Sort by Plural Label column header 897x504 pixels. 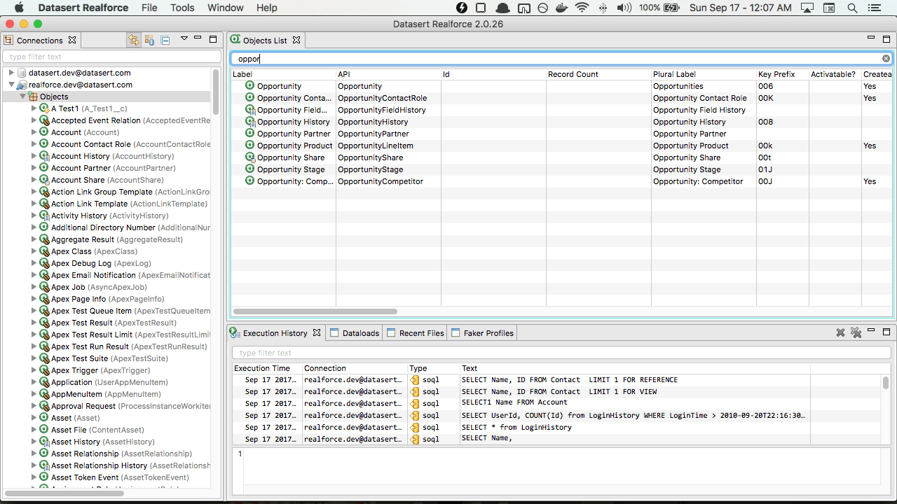coord(704,74)
